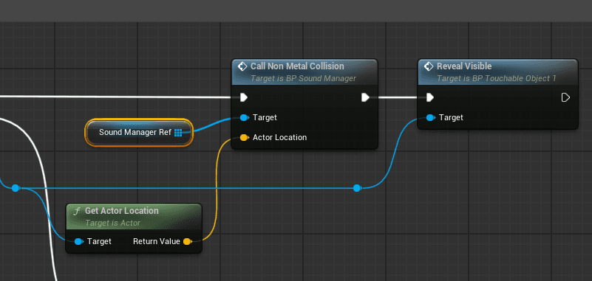Select the left blue reroute node

15,187
